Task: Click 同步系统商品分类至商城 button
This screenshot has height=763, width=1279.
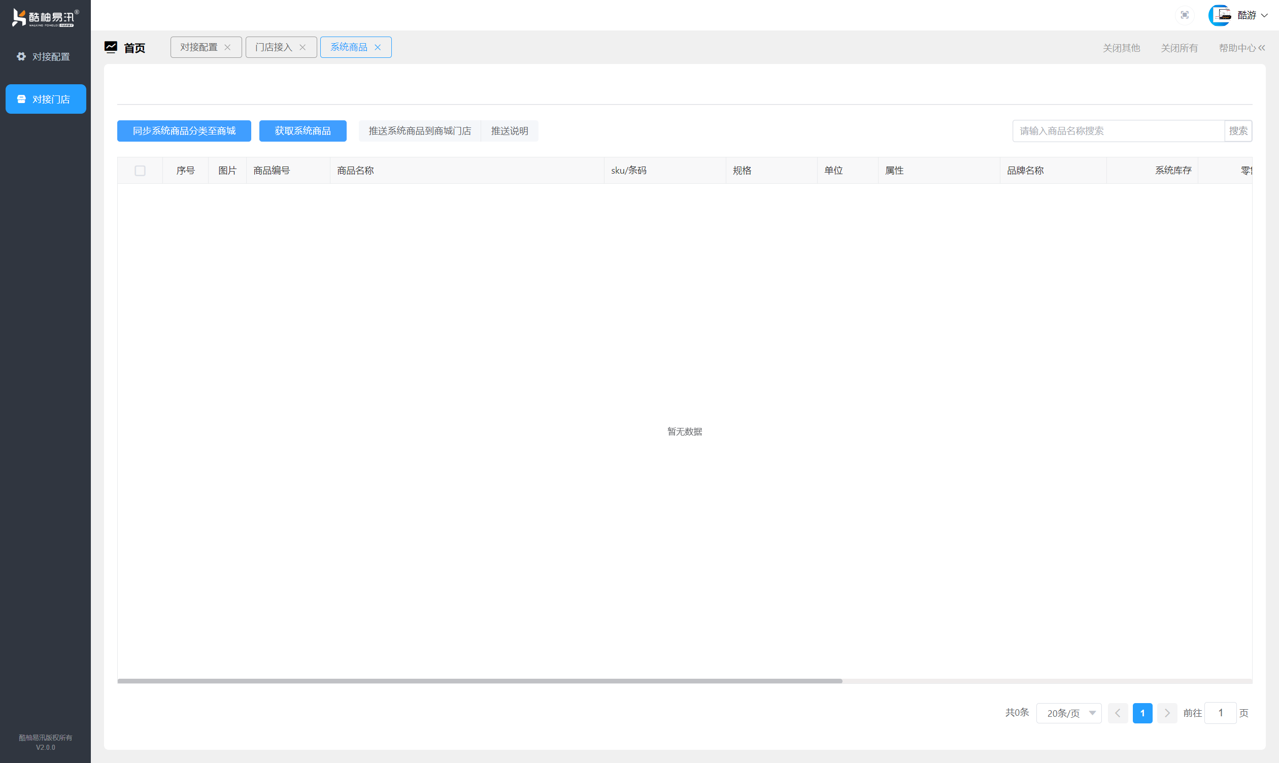Action: click(x=184, y=131)
